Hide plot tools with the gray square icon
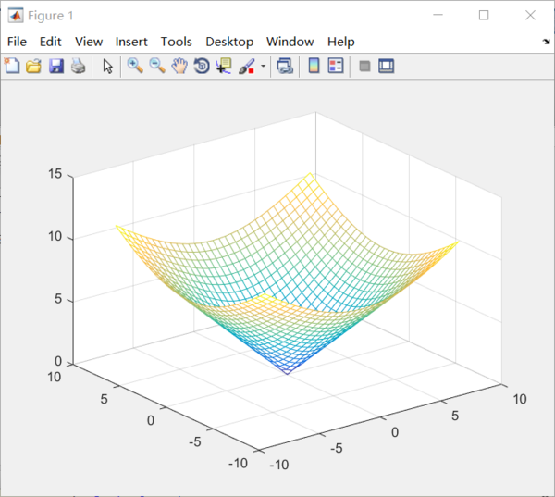Screen dimensions: 555x497 (364, 66)
